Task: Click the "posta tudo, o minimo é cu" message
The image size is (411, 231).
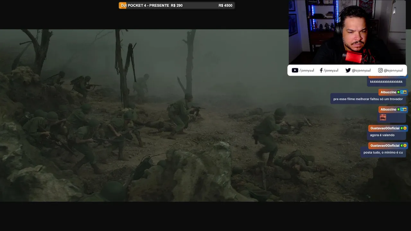Action: coord(383,152)
